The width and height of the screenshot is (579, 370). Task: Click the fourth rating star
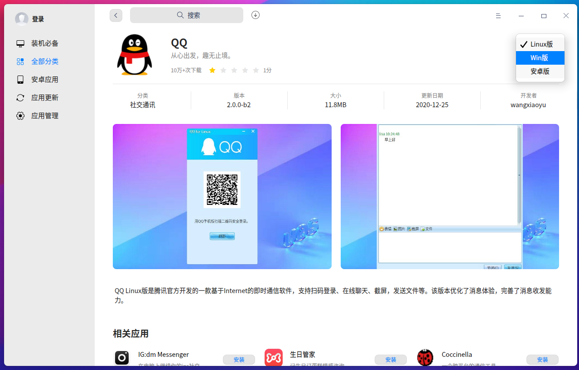pyautogui.click(x=245, y=70)
